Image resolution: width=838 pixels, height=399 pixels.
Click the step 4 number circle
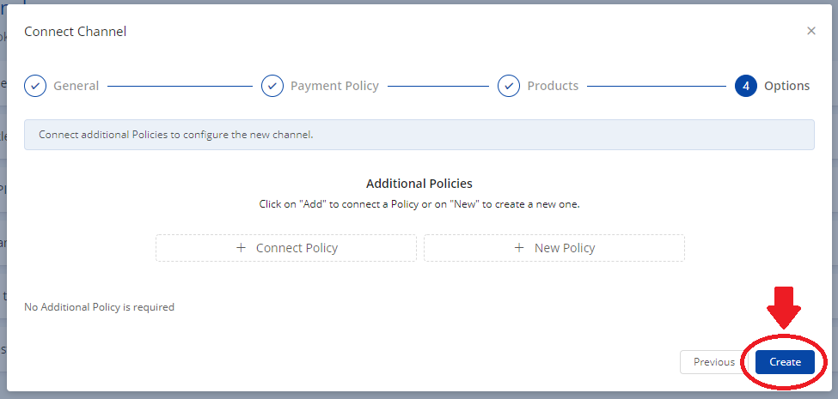[746, 86]
